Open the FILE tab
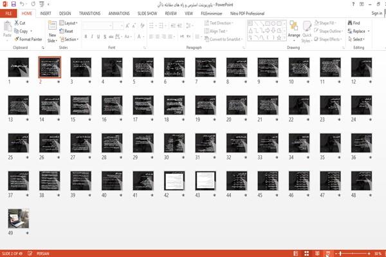This screenshot has height=257, width=386. (8, 14)
